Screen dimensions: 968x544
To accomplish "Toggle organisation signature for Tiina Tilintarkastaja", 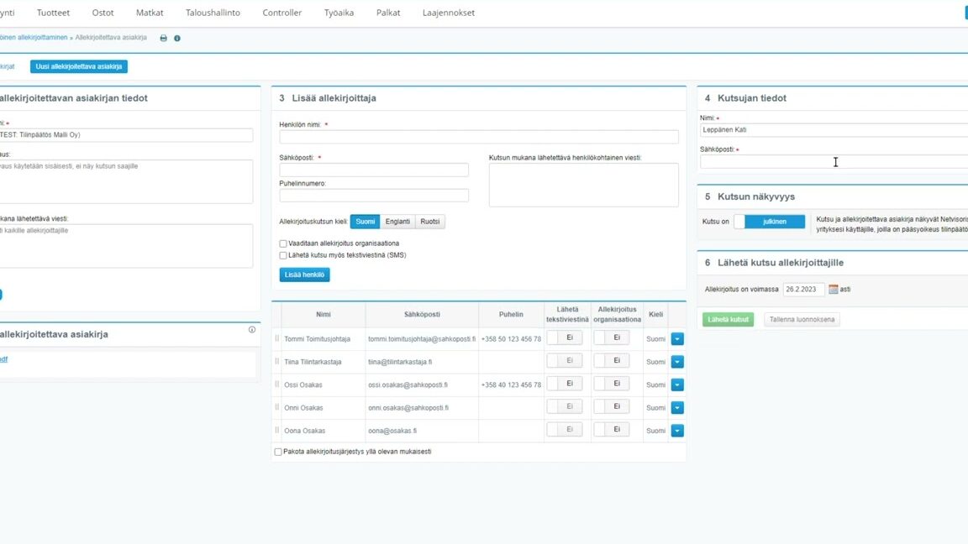I will coord(611,361).
